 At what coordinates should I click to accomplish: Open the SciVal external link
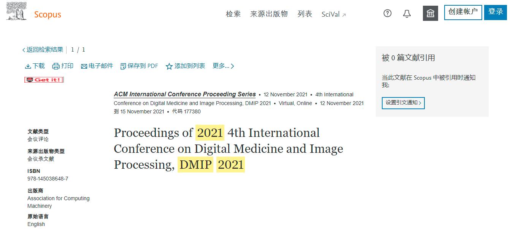334,14
